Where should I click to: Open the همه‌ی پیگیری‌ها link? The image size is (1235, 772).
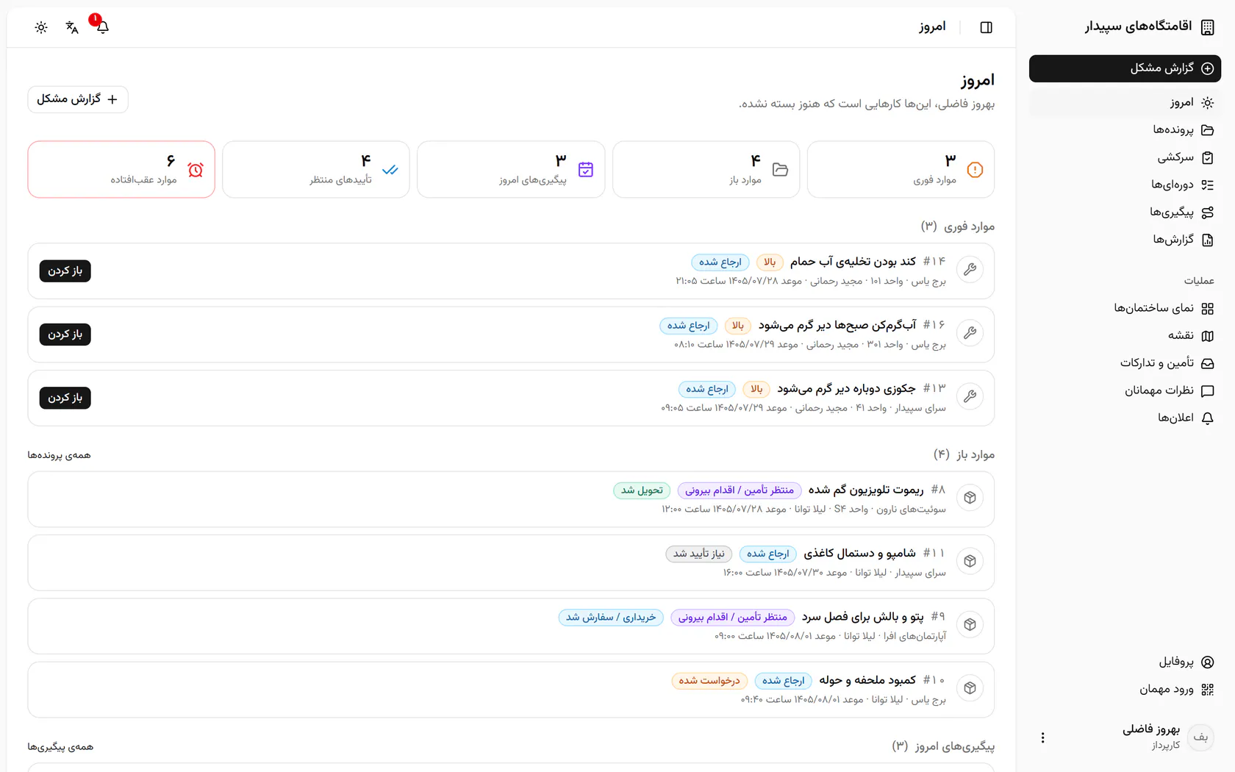[61, 747]
